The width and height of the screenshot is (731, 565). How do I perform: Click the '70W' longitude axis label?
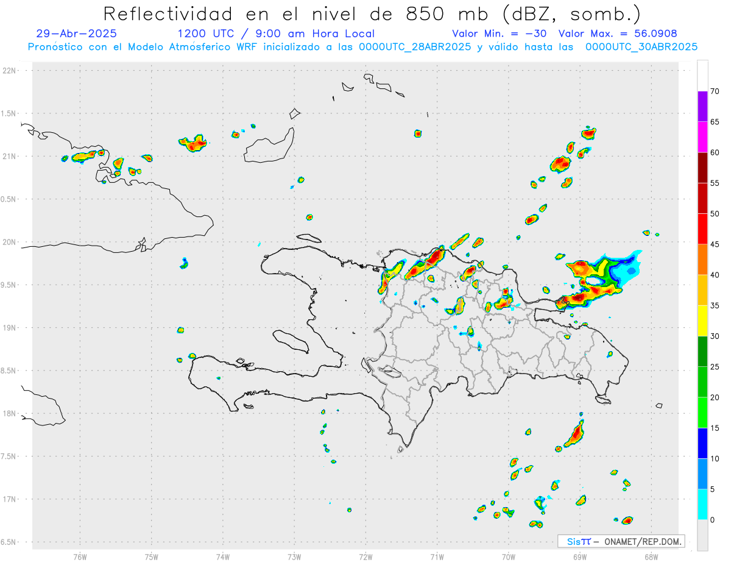[509, 557]
